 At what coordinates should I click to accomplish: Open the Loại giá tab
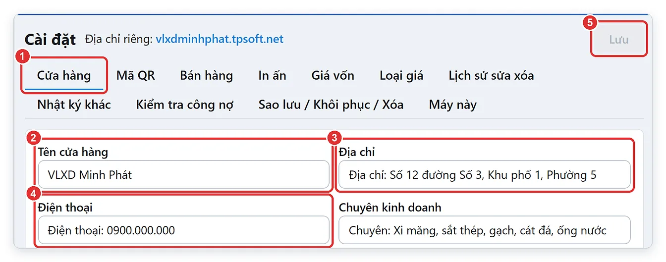[401, 75]
